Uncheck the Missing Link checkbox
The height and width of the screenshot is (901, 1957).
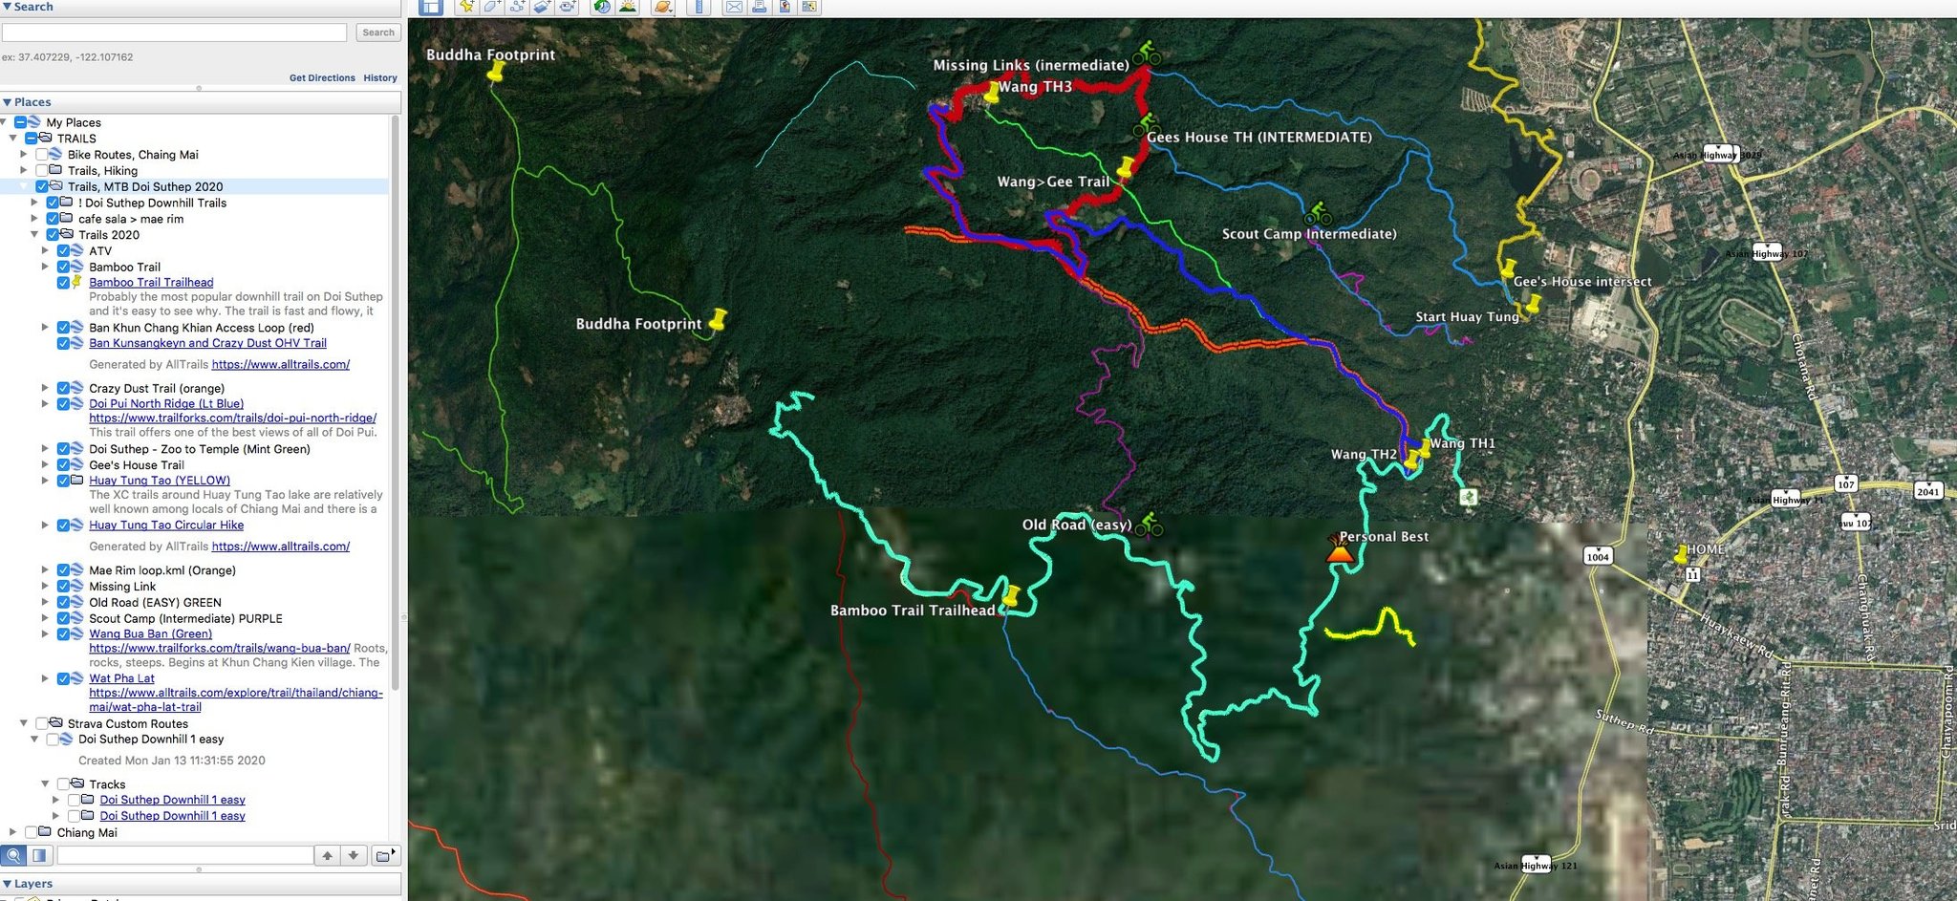pyautogui.click(x=63, y=586)
